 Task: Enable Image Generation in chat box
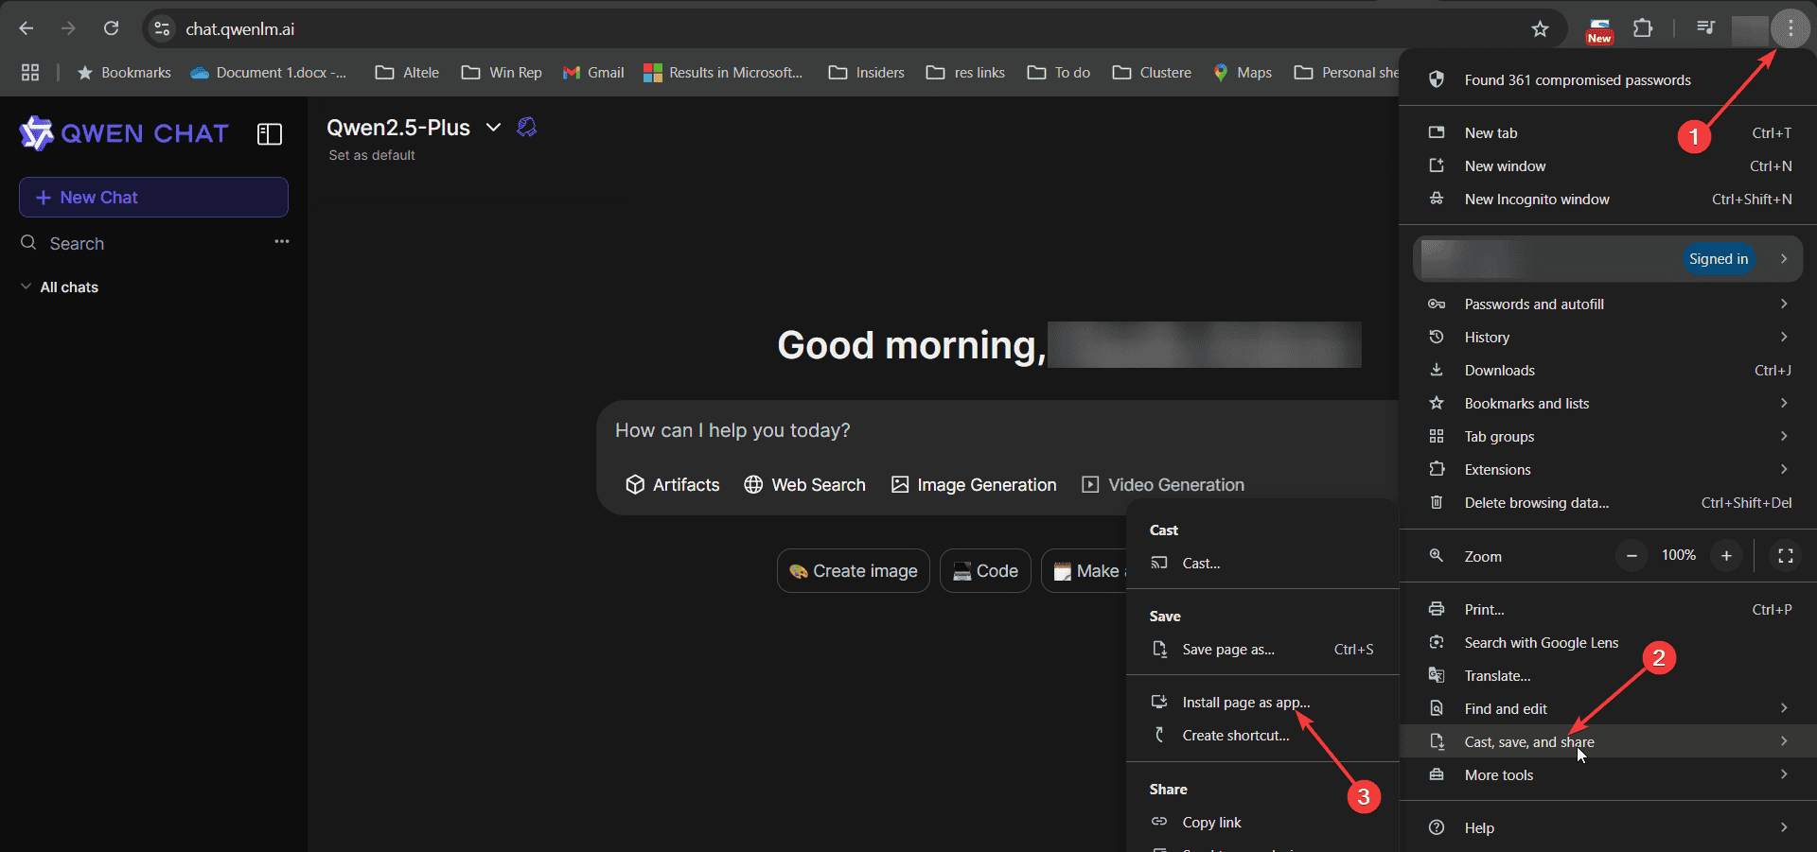coord(974,484)
